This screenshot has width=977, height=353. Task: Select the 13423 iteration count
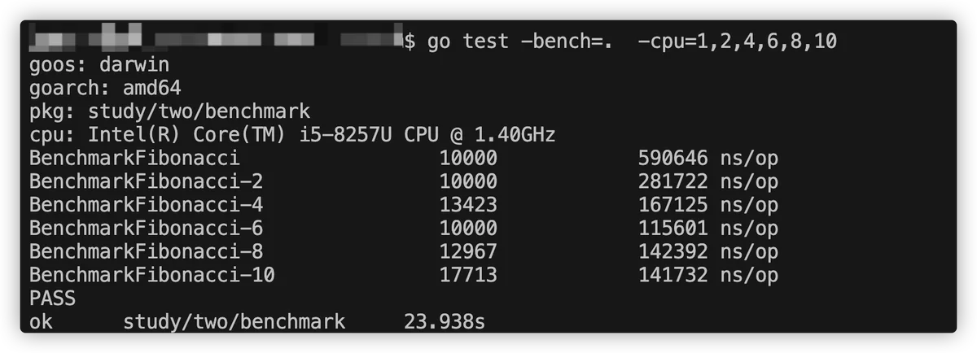(x=468, y=205)
